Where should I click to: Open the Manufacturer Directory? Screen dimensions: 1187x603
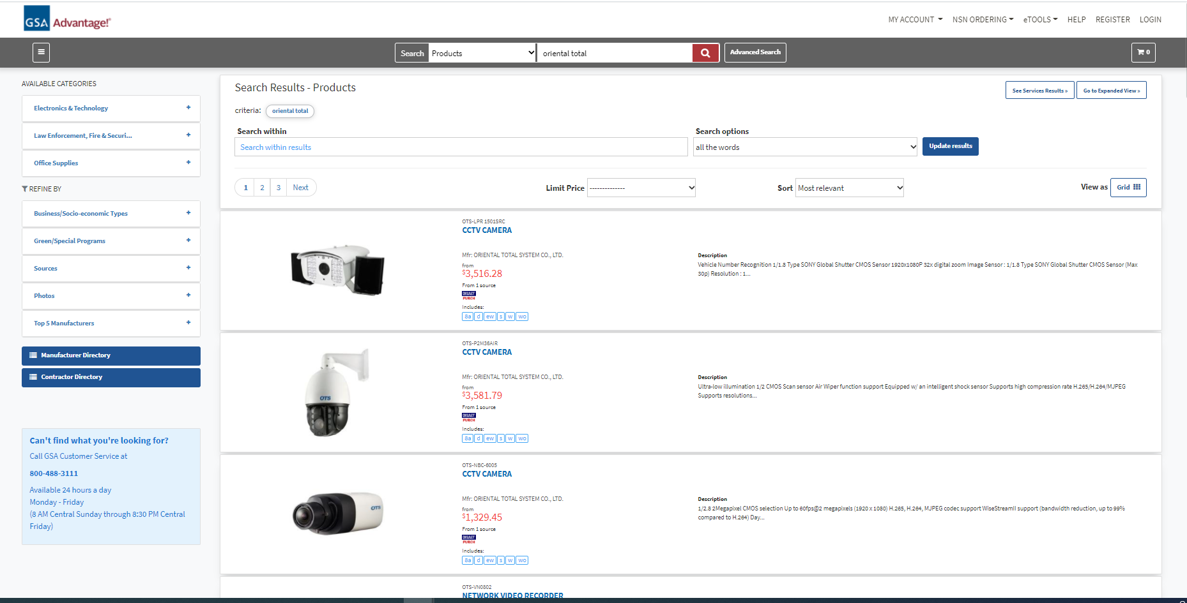111,355
